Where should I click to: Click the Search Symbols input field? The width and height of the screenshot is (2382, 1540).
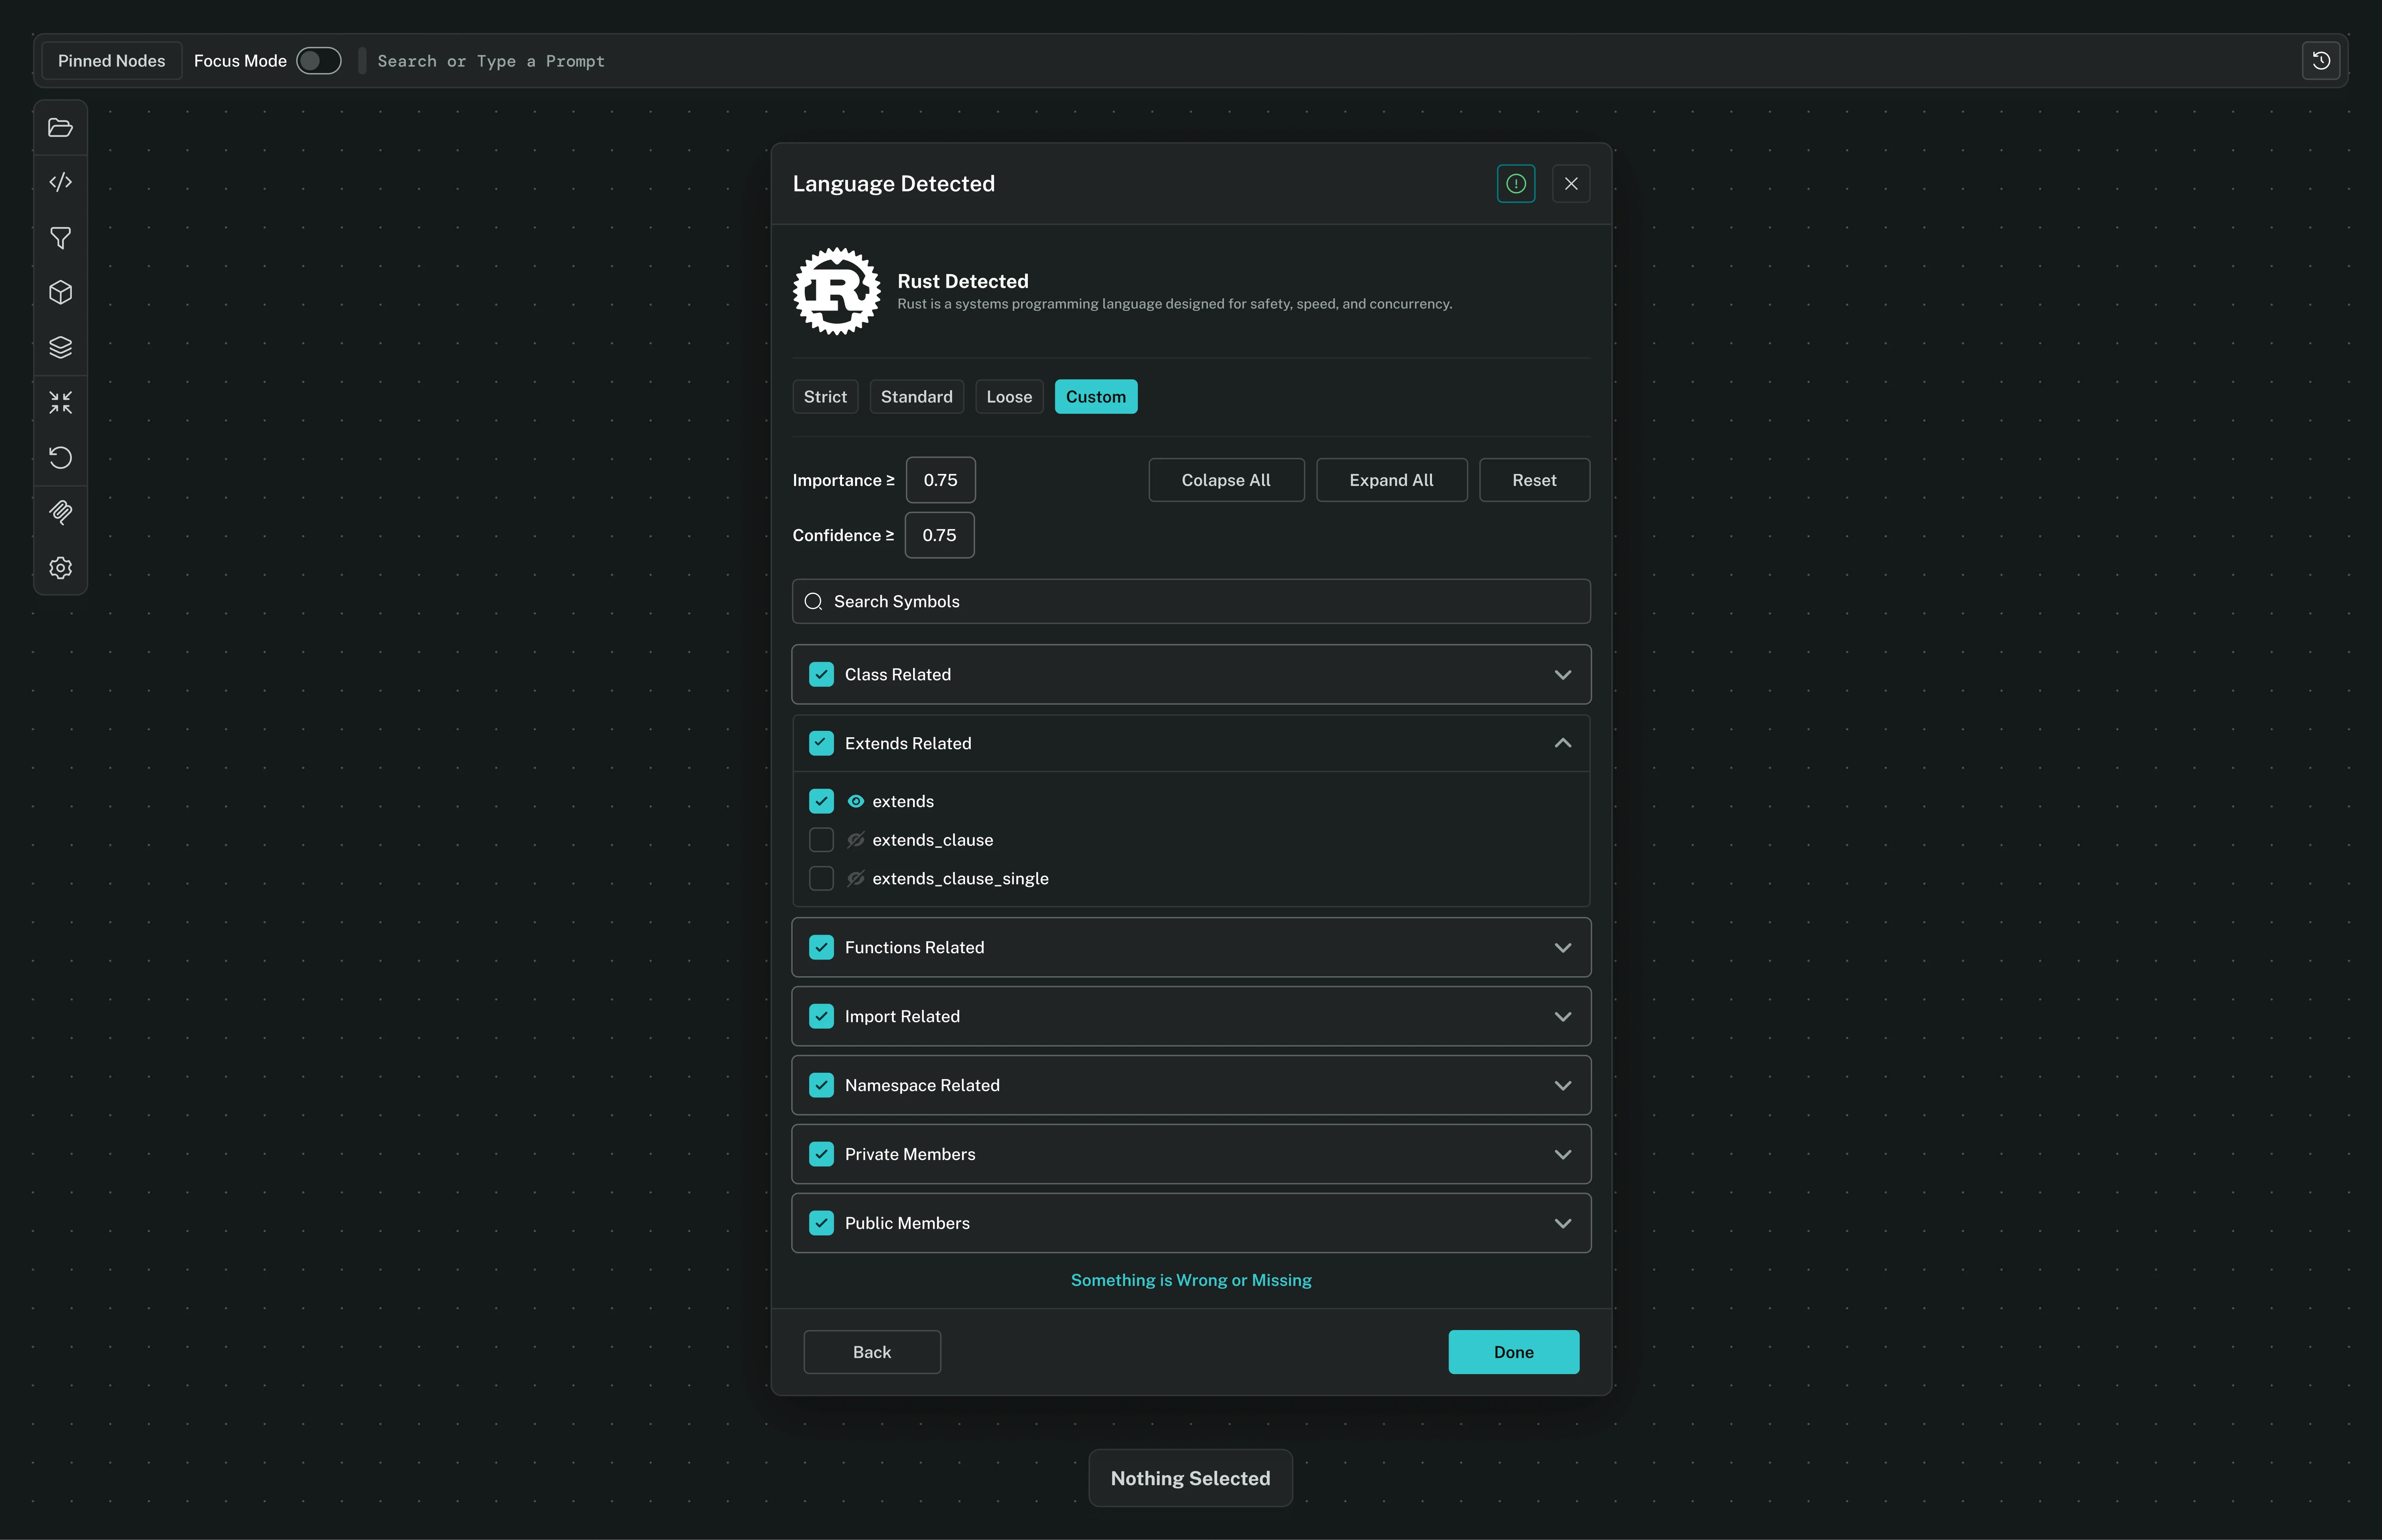tap(1191, 601)
